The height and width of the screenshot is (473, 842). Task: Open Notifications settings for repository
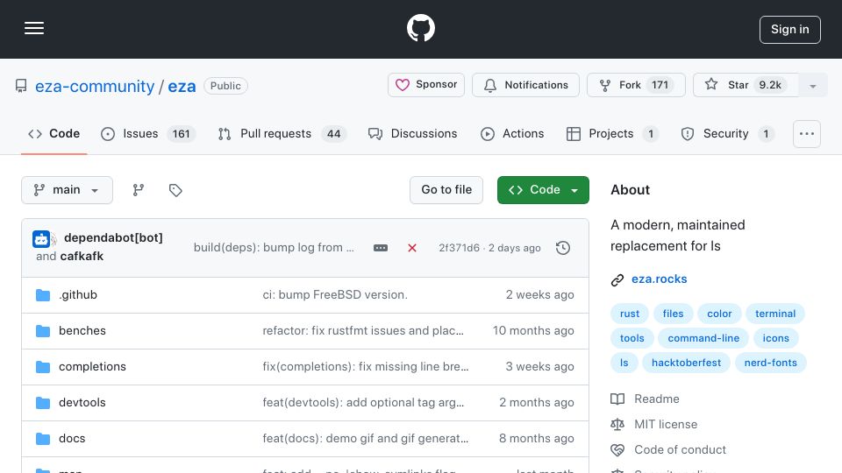pyautogui.click(x=525, y=85)
